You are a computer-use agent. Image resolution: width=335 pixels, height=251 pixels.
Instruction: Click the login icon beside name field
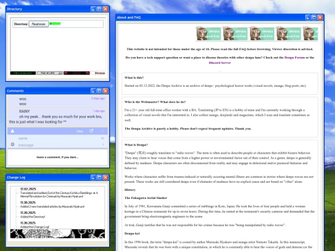point(103,138)
